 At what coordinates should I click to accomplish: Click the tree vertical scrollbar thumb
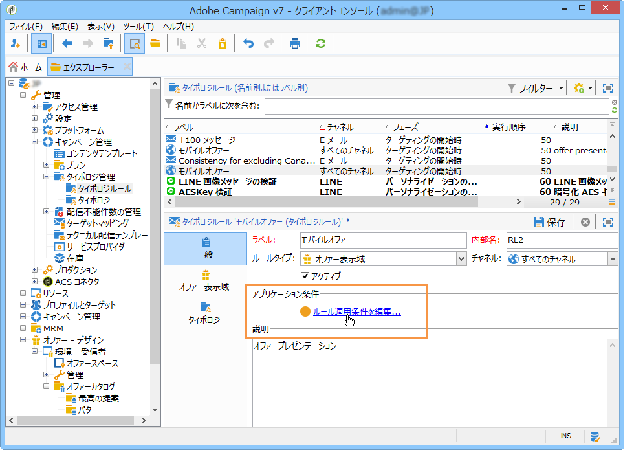[155, 227]
